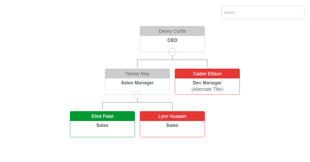Click the Search input field
The image size is (310, 162).
262,12
